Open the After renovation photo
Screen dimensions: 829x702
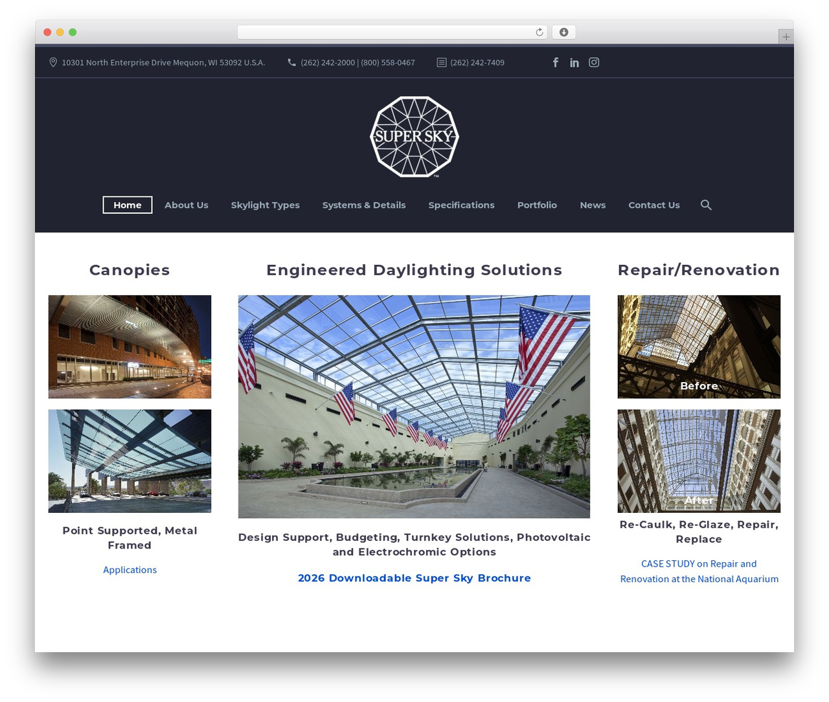point(699,461)
